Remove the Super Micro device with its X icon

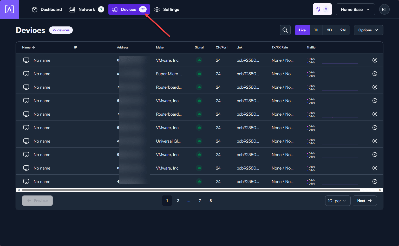click(x=375, y=74)
